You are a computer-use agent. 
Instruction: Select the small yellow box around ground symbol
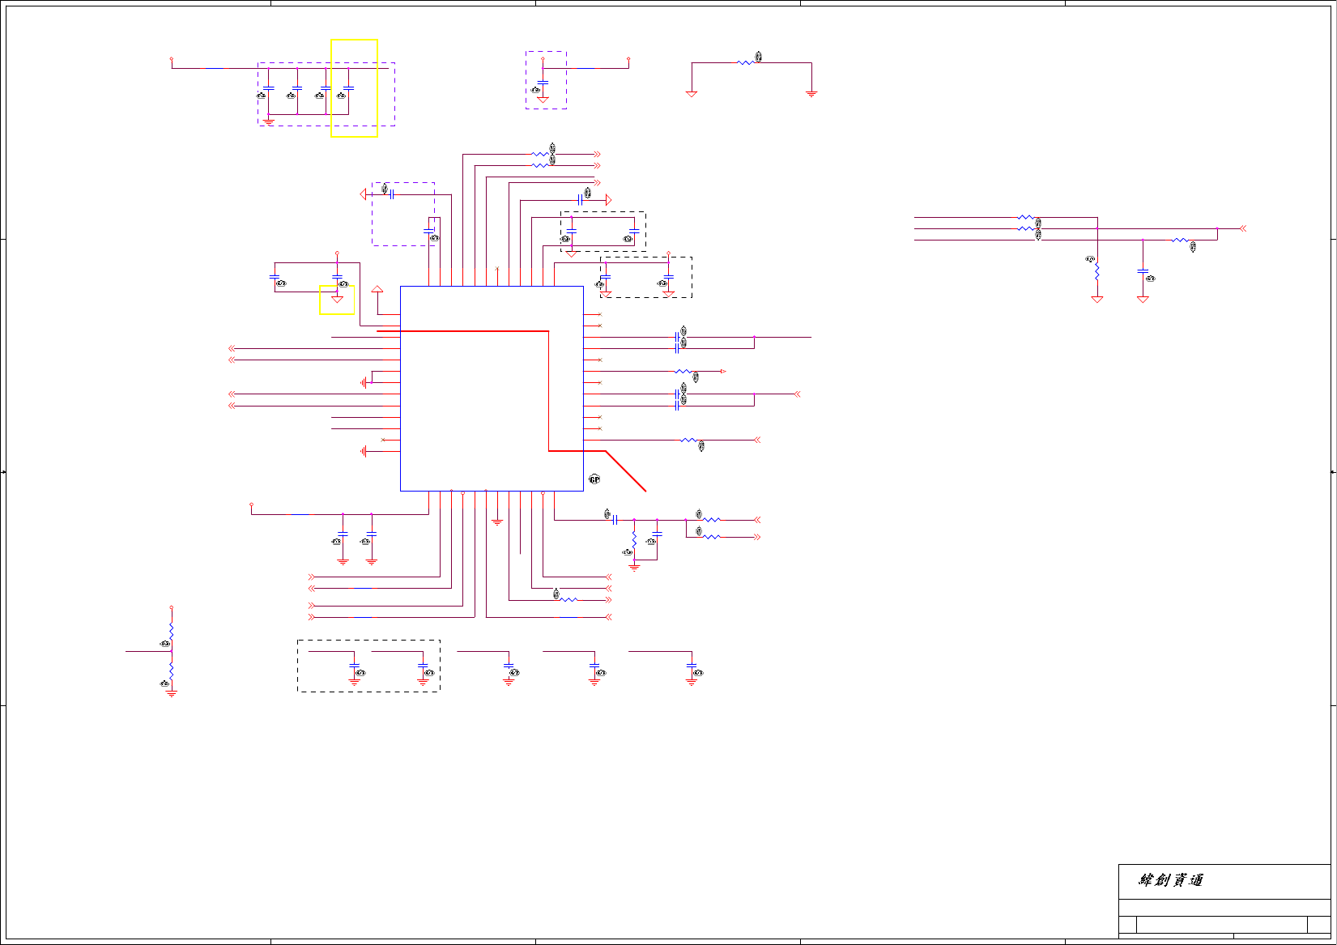point(337,300)
